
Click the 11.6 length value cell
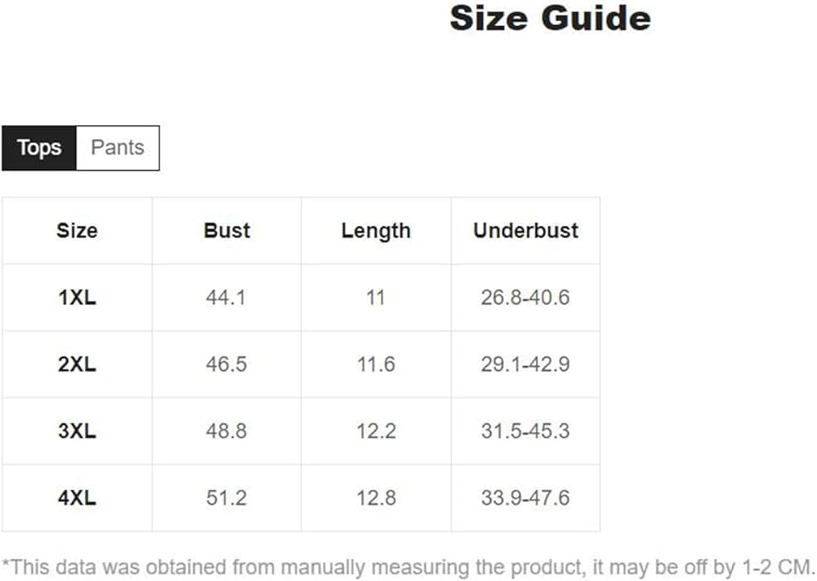click(376, 364)
